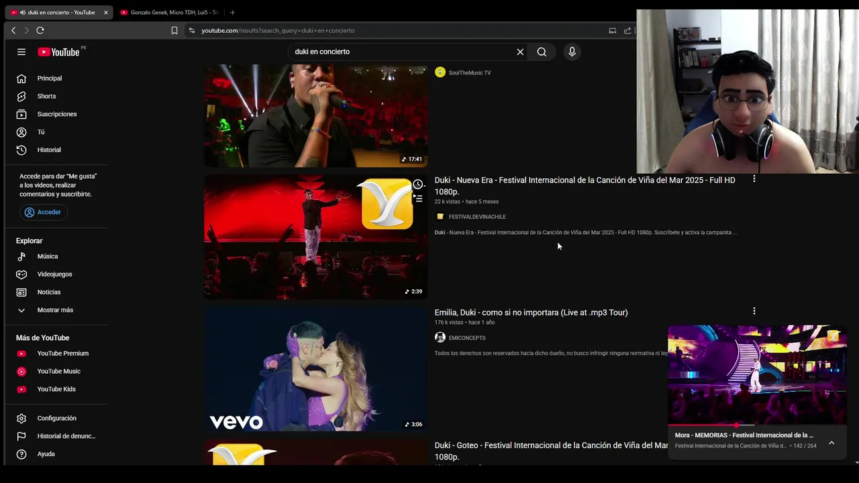Click the address bar URL
The height and width of the screenshot is (483, 859).
click(x=278, y=30)
